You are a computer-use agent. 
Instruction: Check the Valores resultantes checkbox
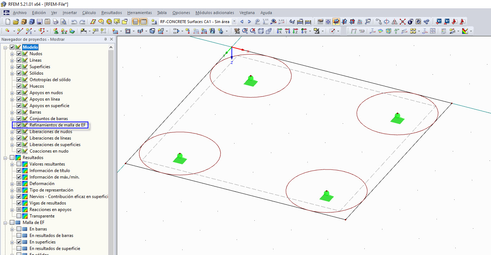pyautogui.click(x=19, y=164)
